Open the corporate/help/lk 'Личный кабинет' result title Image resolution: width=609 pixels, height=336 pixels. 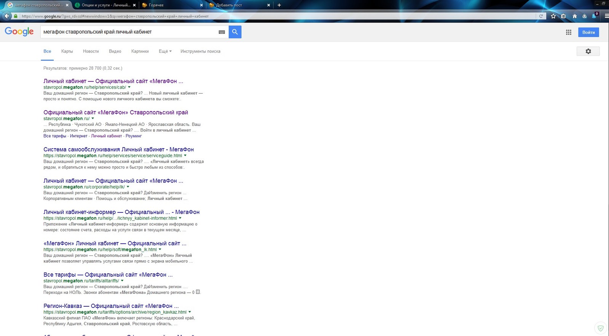tap(113, 181)
